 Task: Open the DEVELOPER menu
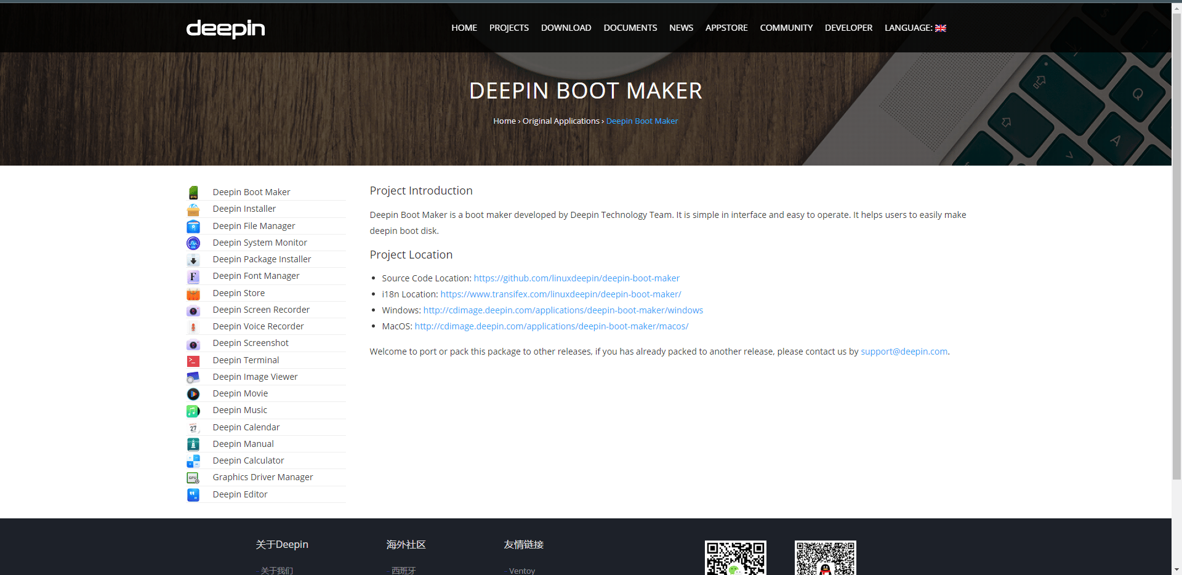849,28
